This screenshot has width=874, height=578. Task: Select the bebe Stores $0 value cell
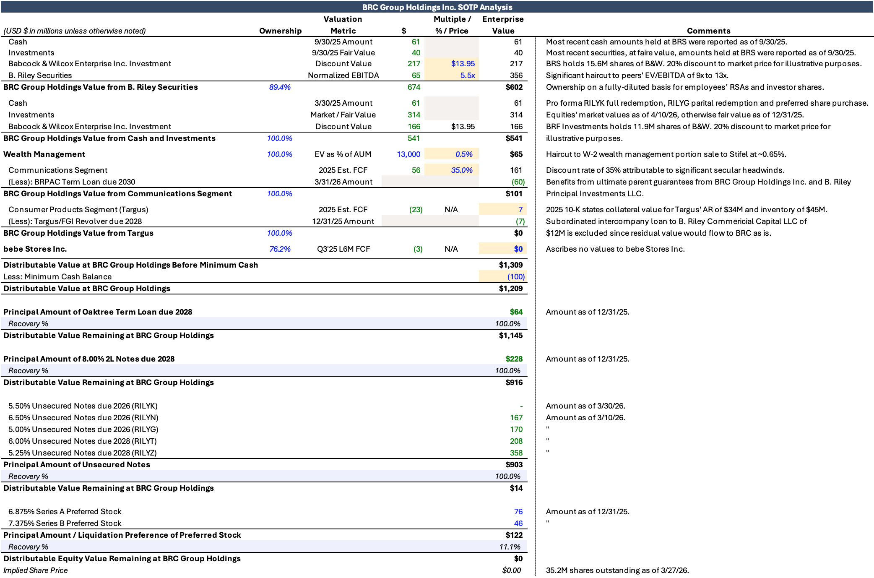518,249
